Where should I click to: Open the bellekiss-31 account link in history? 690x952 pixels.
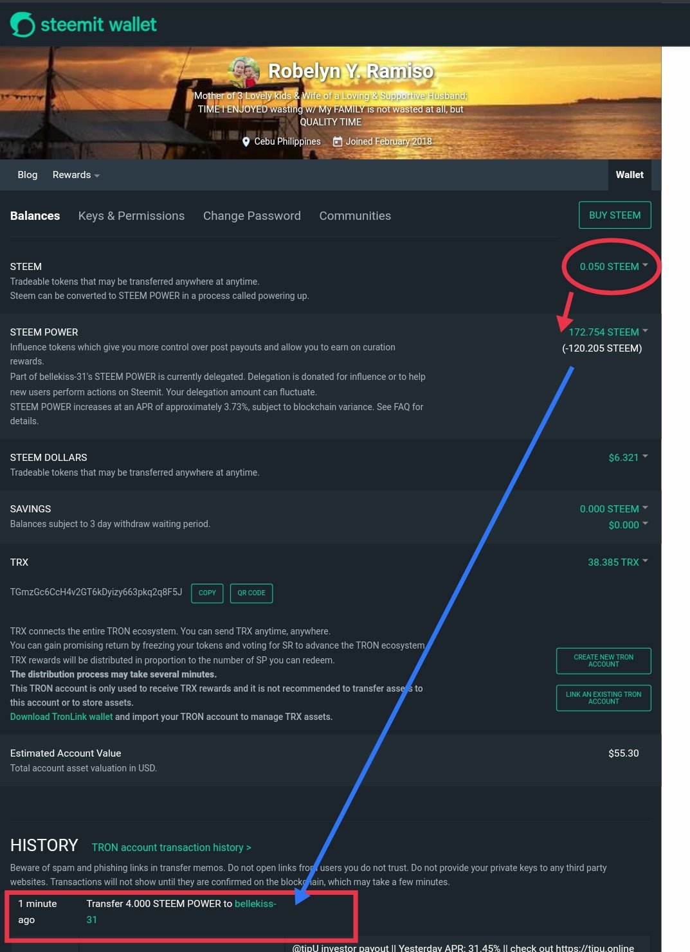pos(181,912)
